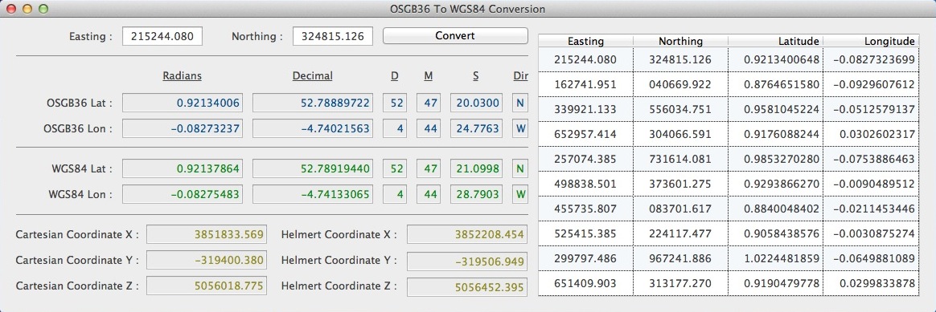Select table cell easting 257074.385
The image size is (936, 312).
(585, 160)
